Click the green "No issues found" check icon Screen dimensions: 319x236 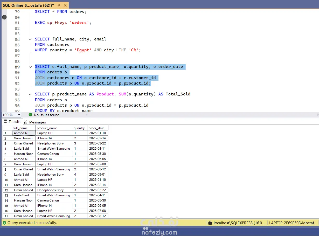pyautogui.click(x=30, y=115)
